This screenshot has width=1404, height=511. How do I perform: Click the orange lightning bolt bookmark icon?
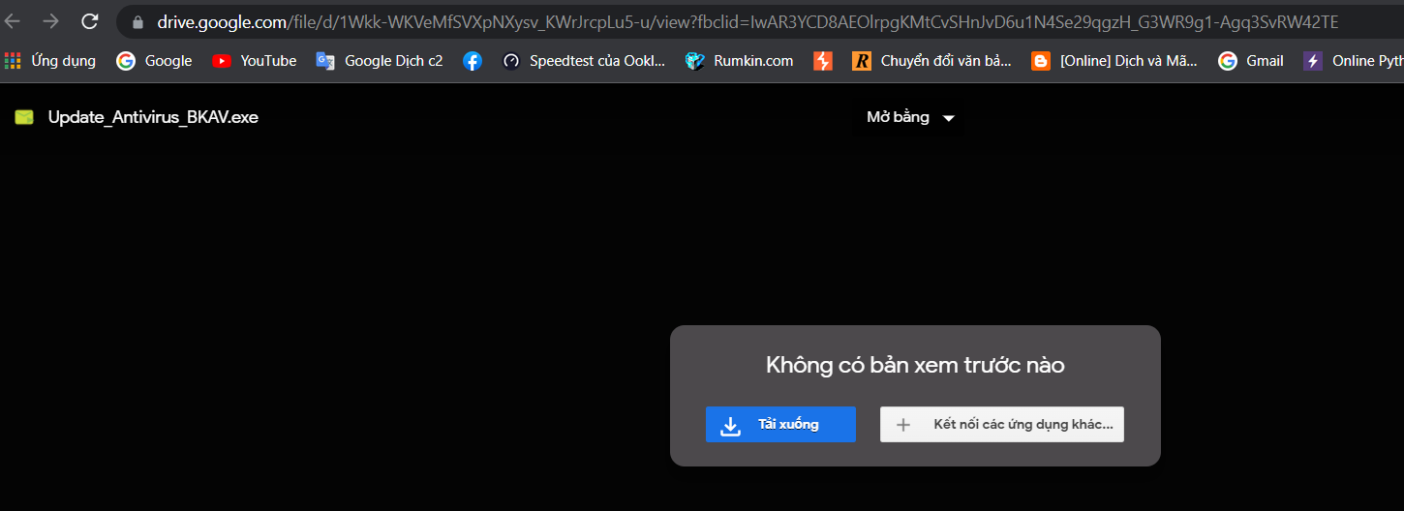click(x=823, y=61)
